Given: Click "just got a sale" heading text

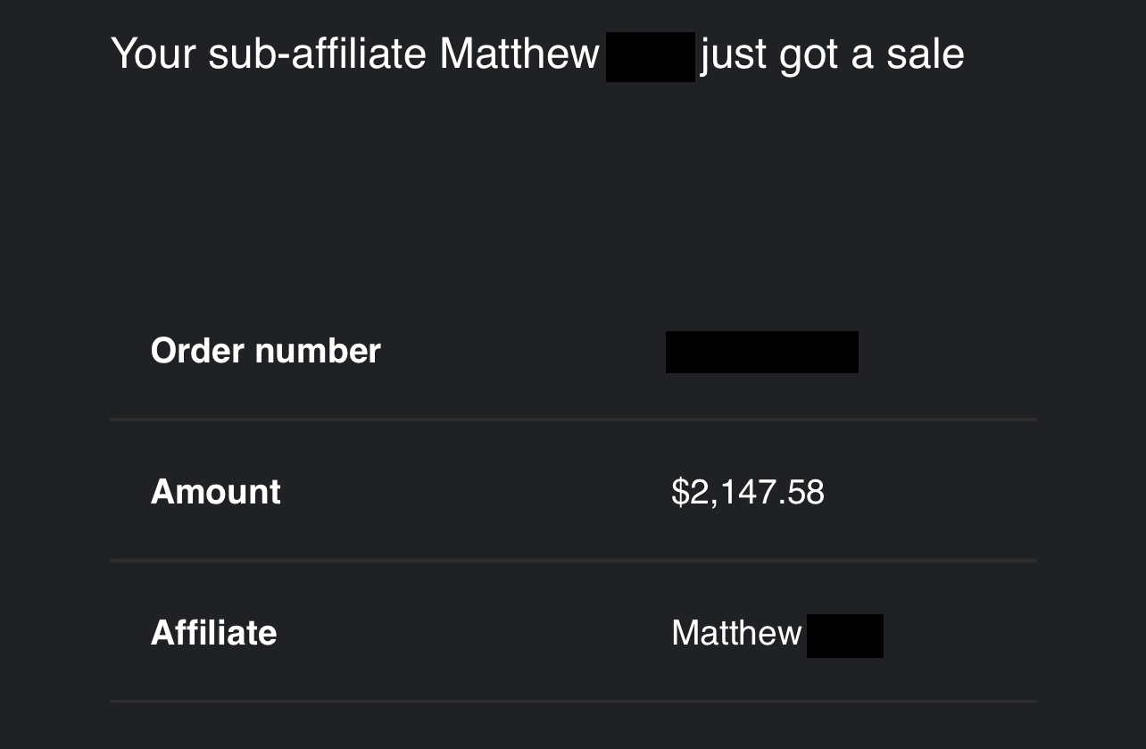Looking at the screenshot, I should [x=833, y=55].
